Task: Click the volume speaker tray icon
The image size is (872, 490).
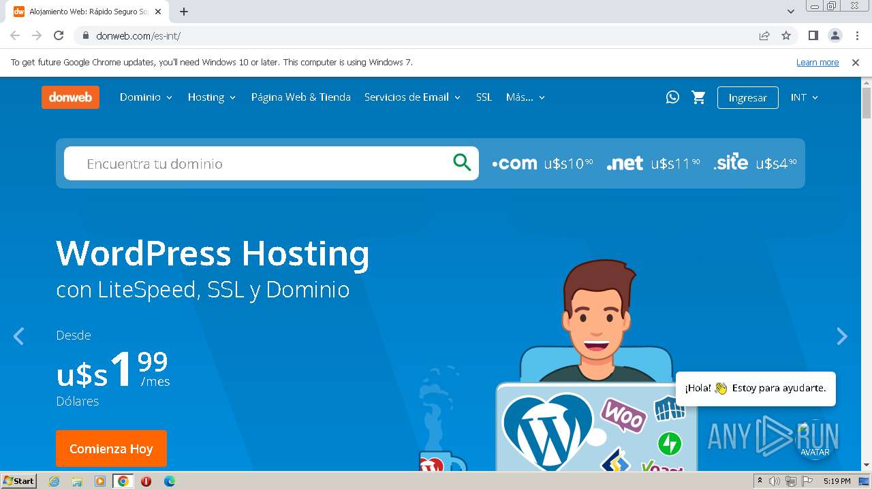Action: coord(775,481)
